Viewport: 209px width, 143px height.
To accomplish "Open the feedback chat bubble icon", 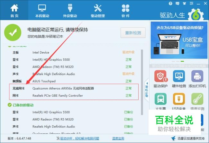I will coord(177,3).
